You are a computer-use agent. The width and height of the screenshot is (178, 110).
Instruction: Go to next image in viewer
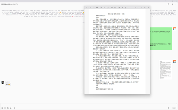tap(94, 8)
